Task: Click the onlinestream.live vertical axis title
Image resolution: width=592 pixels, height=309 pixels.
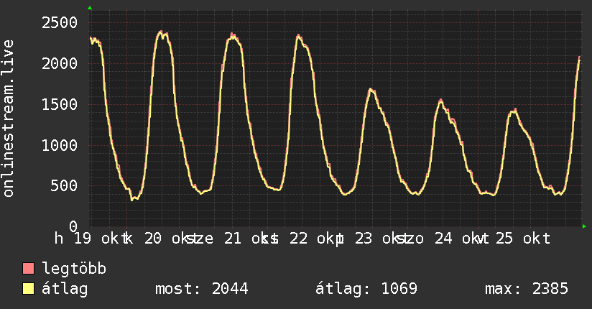Action: tap(8, 119)
